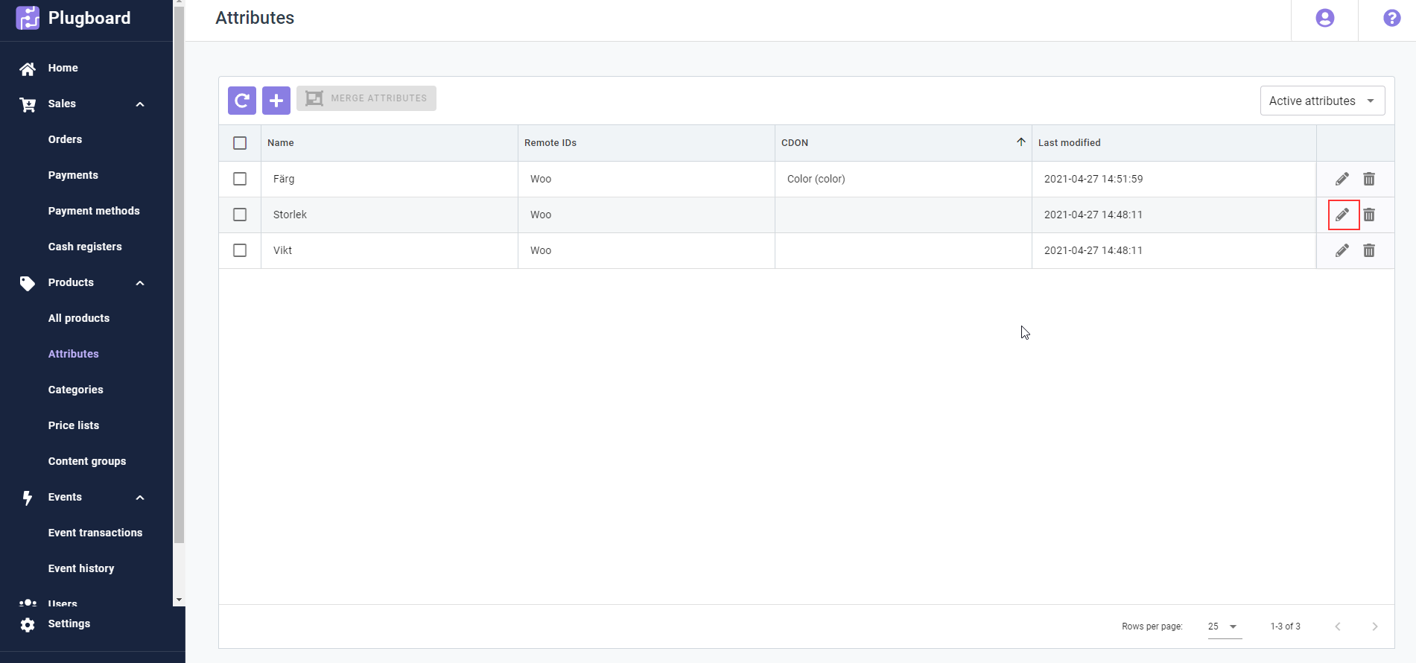Click the Products label in the sidebar
Screen dimensions: 1416x663
71,282
